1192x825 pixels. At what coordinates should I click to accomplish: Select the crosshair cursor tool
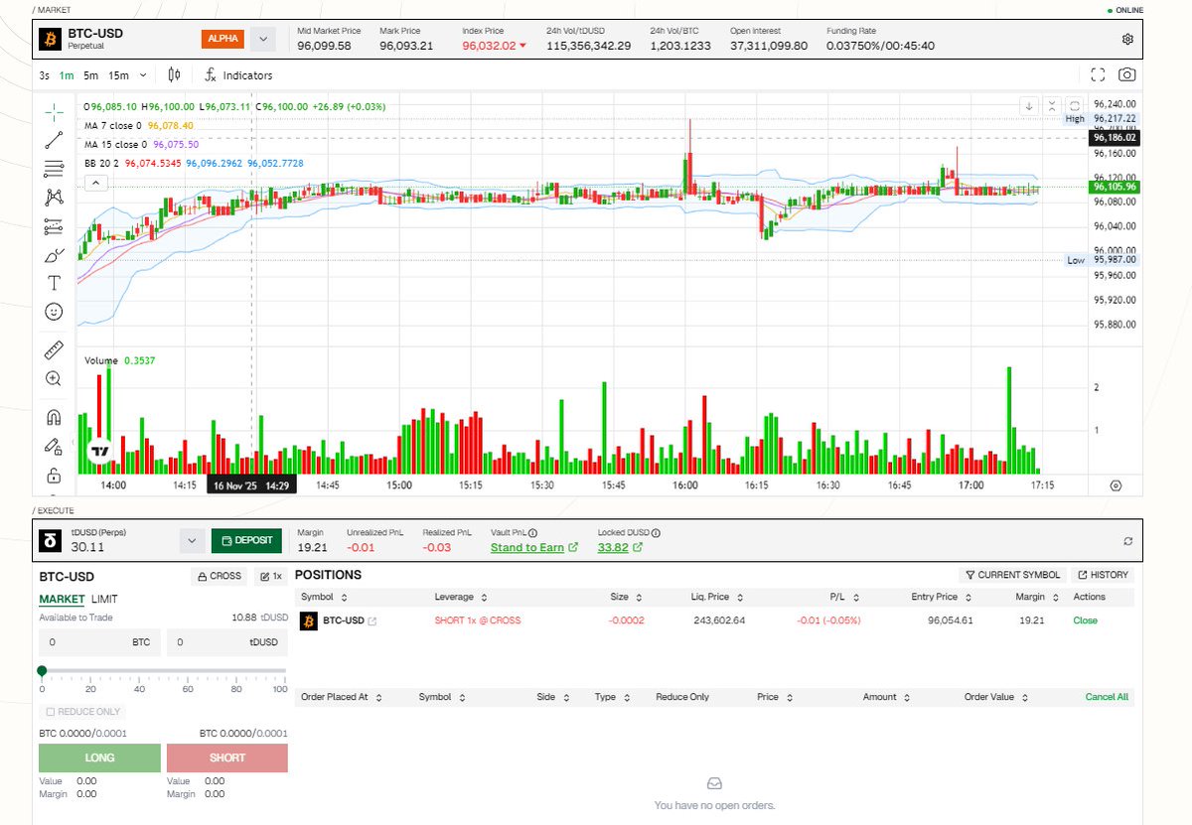pos(54,110)
